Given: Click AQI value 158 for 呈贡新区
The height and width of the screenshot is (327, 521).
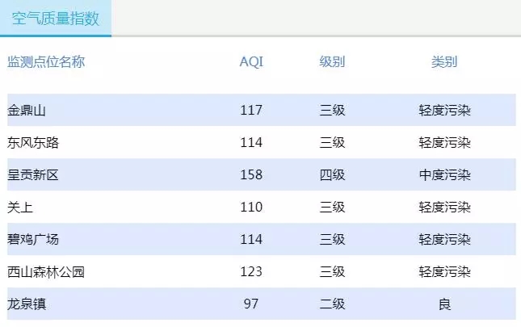Looking at the screenshot, I should coord(251,175).
